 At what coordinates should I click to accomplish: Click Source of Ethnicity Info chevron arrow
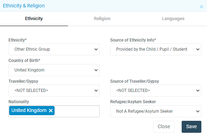pyautogui.click(x=198, y=49)
